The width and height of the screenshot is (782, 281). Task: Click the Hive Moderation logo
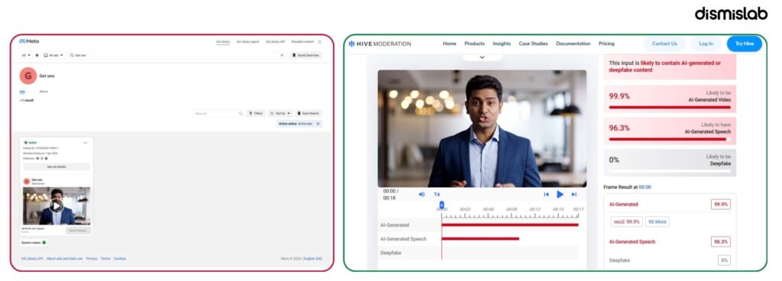380,44
